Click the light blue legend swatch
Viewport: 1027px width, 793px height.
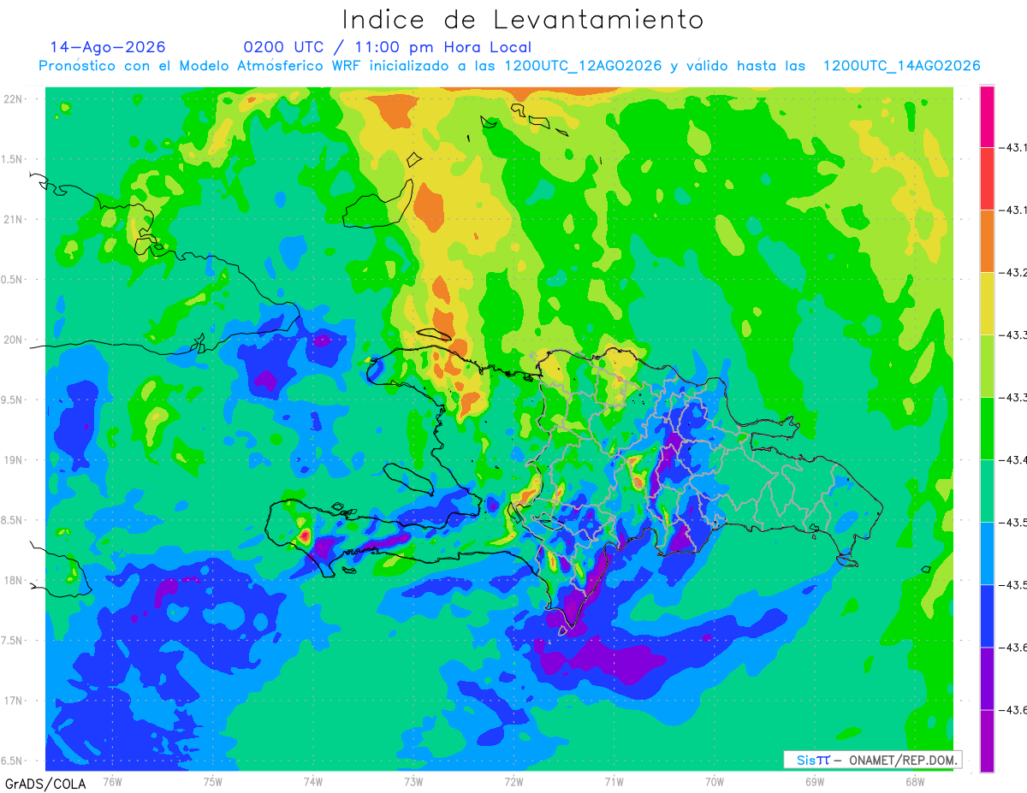pos(987,553)
